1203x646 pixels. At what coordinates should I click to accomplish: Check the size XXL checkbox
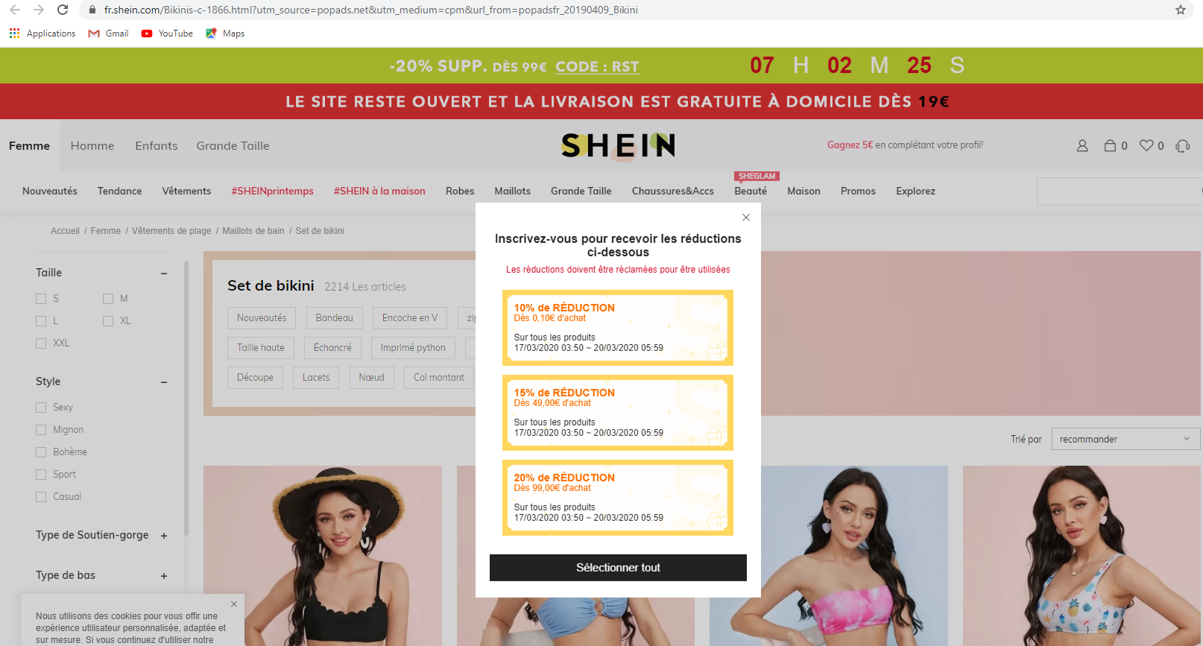coord(41,343)
